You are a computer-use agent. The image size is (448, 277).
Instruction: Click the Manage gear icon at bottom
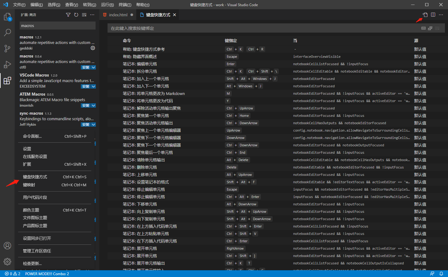(7, 262)
